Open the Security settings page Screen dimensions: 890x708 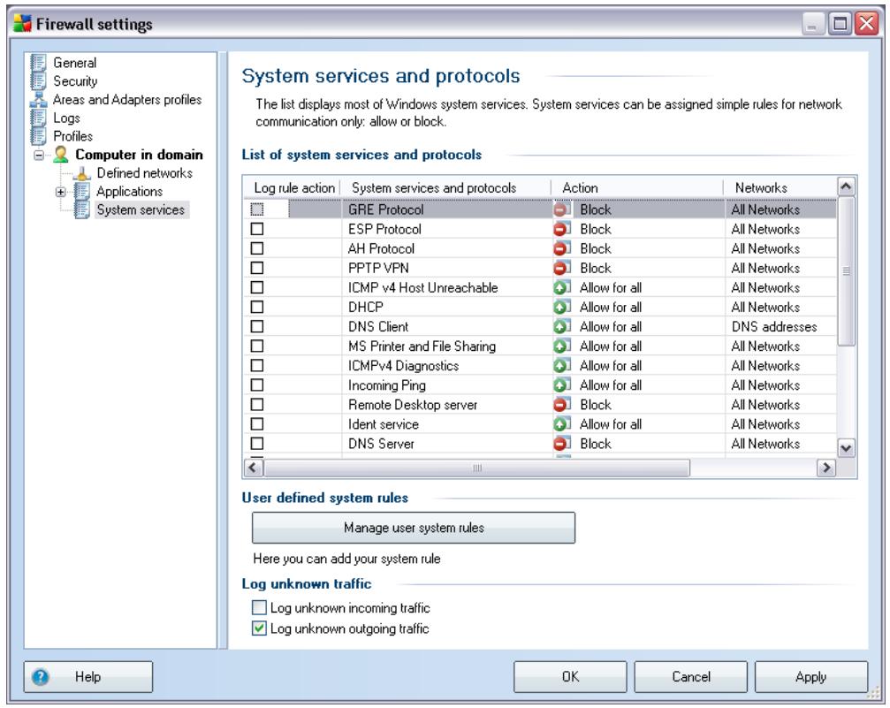click(75, 81)
